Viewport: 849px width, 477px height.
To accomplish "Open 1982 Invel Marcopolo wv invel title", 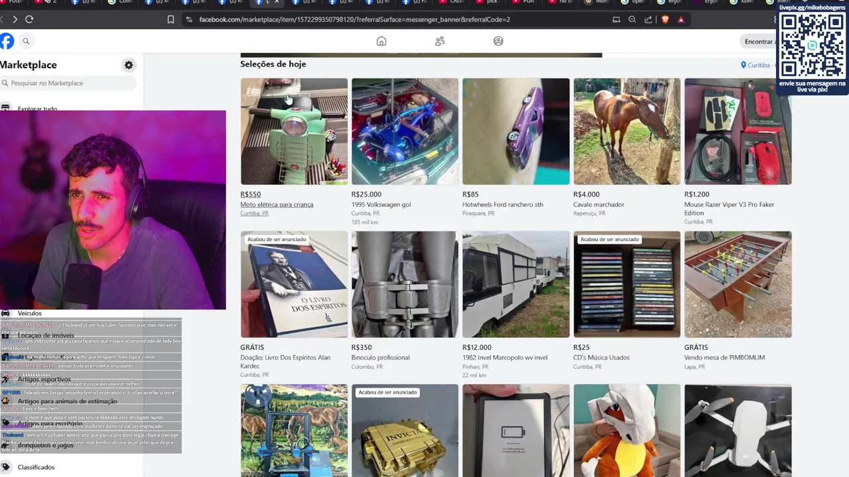I will click(505, 358).
